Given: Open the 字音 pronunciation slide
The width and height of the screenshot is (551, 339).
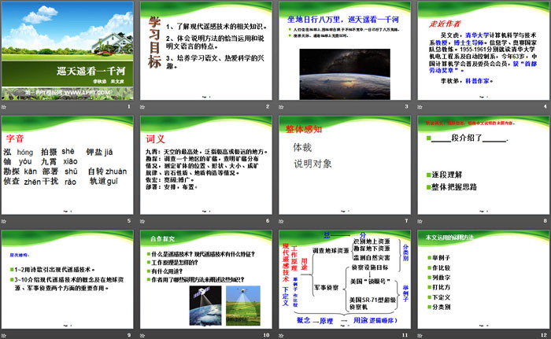Looking at the screenshot, I should coord(67,167).
